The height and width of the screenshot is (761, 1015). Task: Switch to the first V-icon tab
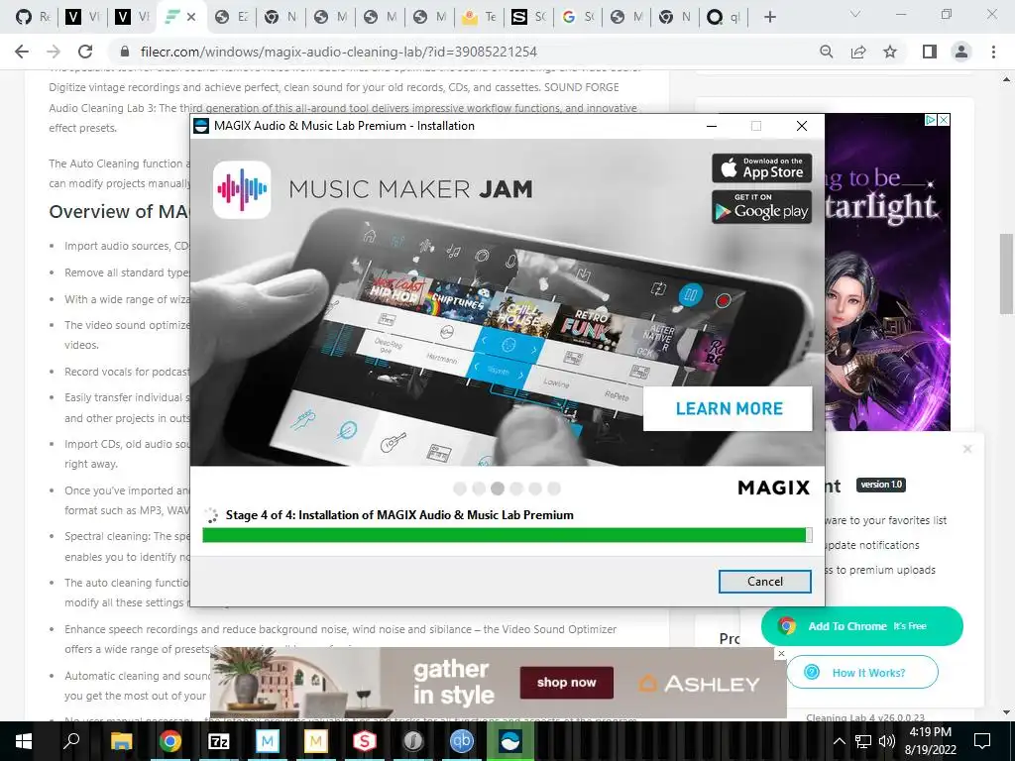81,17
